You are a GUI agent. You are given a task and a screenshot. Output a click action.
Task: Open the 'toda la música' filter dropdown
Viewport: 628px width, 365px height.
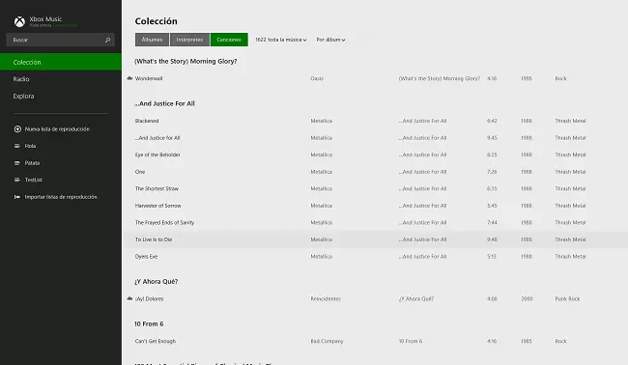coord(281,40)
